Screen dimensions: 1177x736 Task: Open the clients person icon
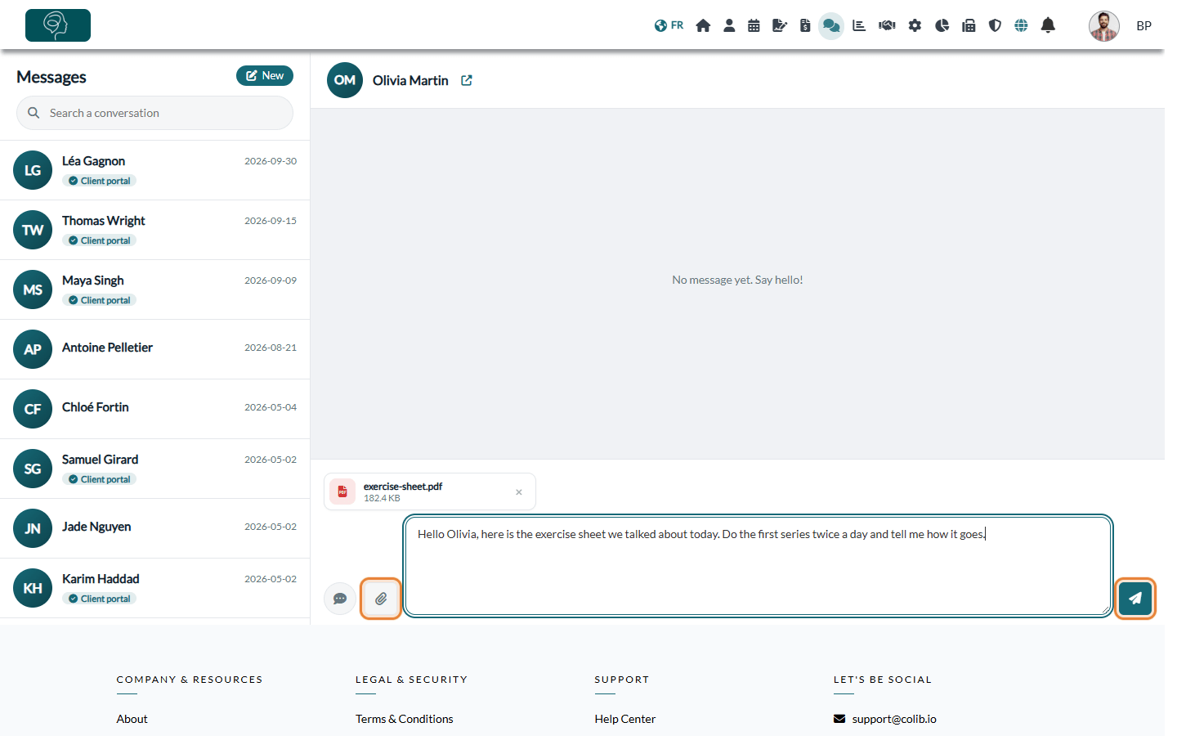coord(729,25)
